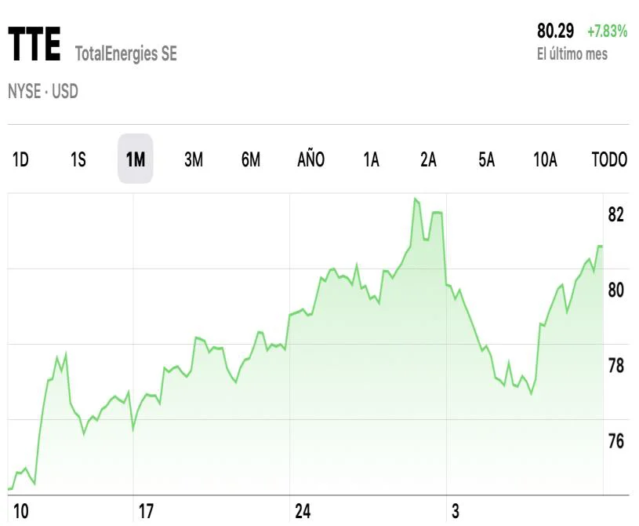Click the 82 price axis label
The image size is (639, 526).
(x=615, y=214)
